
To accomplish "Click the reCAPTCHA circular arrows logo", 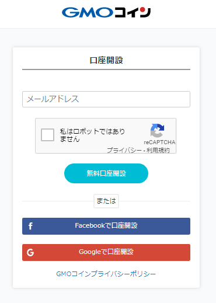I will [x=157, y=130].
